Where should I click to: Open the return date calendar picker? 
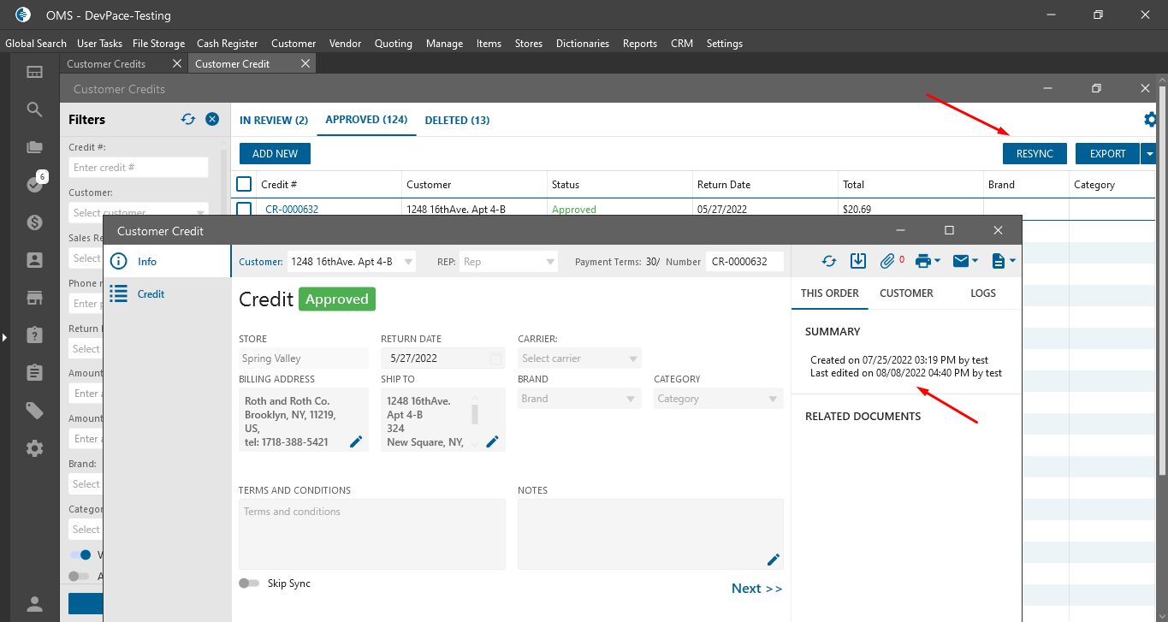pos(495,358)
